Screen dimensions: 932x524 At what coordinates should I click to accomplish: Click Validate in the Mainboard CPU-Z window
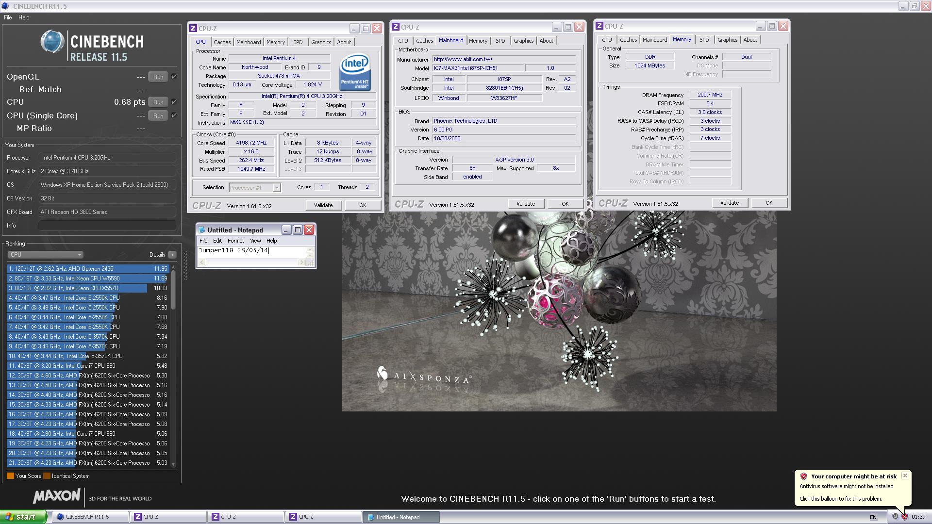click(526, 204)
